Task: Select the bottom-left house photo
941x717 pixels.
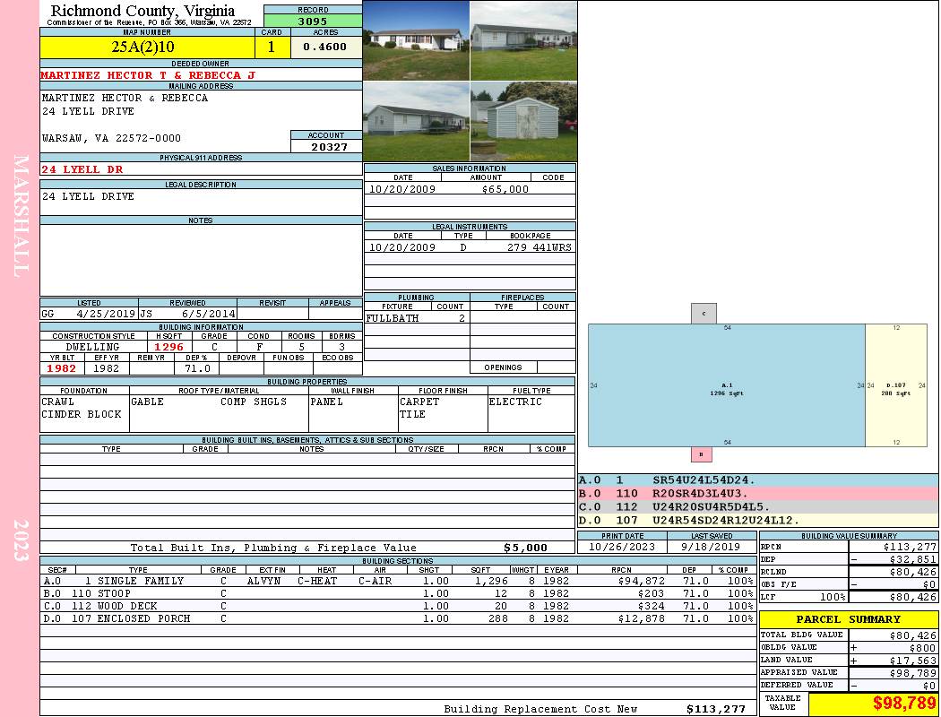Action: tap(416, 122)
